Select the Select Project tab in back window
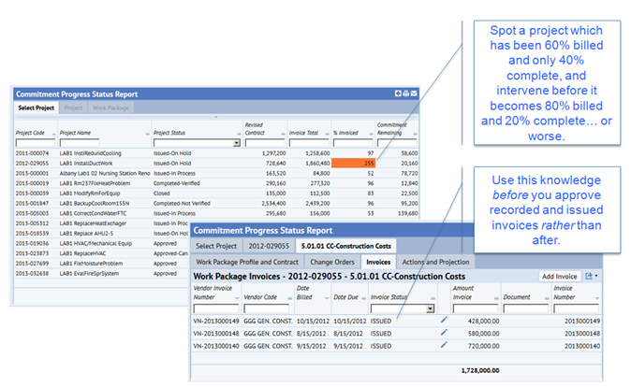 (37, 107)
